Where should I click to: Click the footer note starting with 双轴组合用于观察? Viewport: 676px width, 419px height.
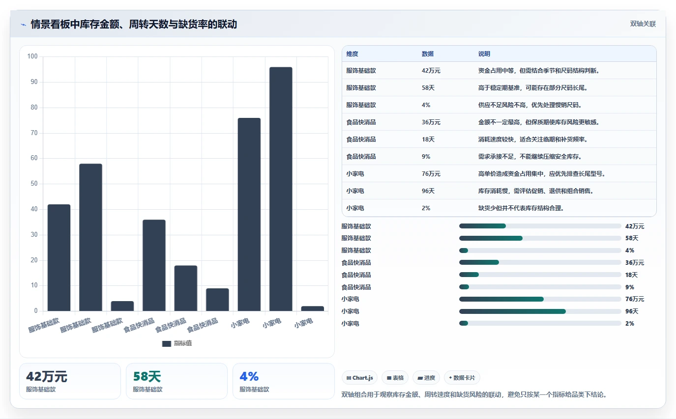pyautogui.click(x=474, y=394)
